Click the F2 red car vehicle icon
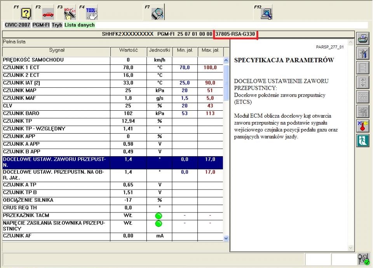 coord(48,14)
